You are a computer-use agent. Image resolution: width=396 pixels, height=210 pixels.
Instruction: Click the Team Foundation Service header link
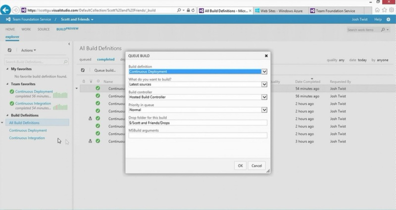coord(32,19)
